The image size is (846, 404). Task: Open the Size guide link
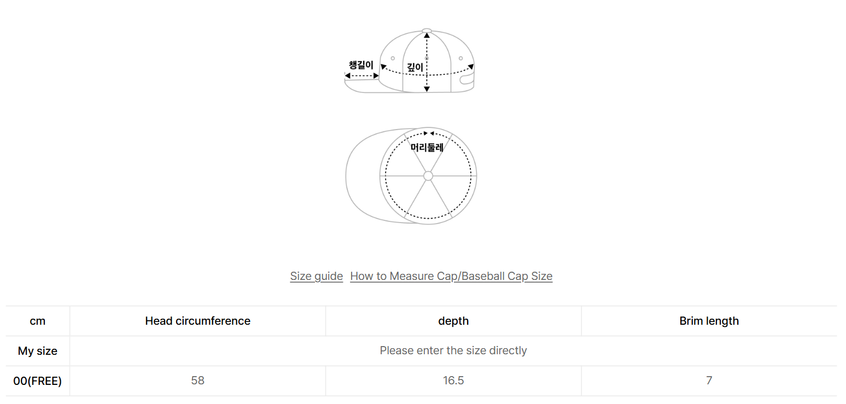click(316, 276)
